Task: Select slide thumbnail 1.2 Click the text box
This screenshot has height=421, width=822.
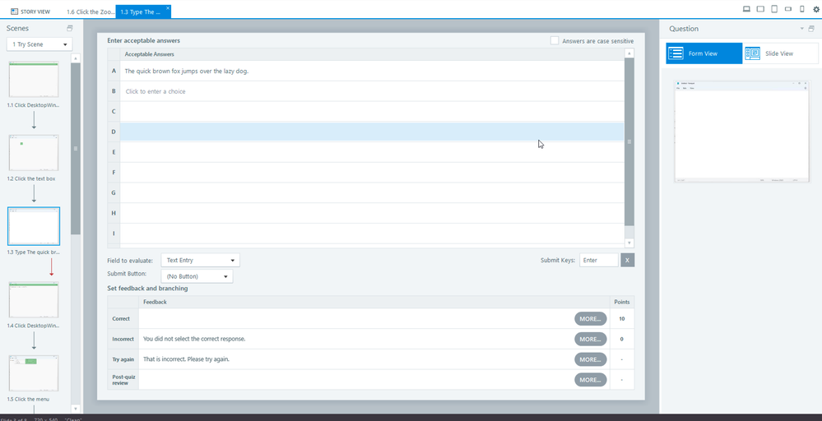Action: pyautogui.click(x=34, y=153)
